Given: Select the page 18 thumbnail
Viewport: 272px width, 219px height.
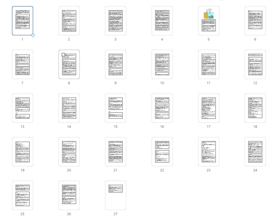Looking at the screenshot, I should coord(255,108).
